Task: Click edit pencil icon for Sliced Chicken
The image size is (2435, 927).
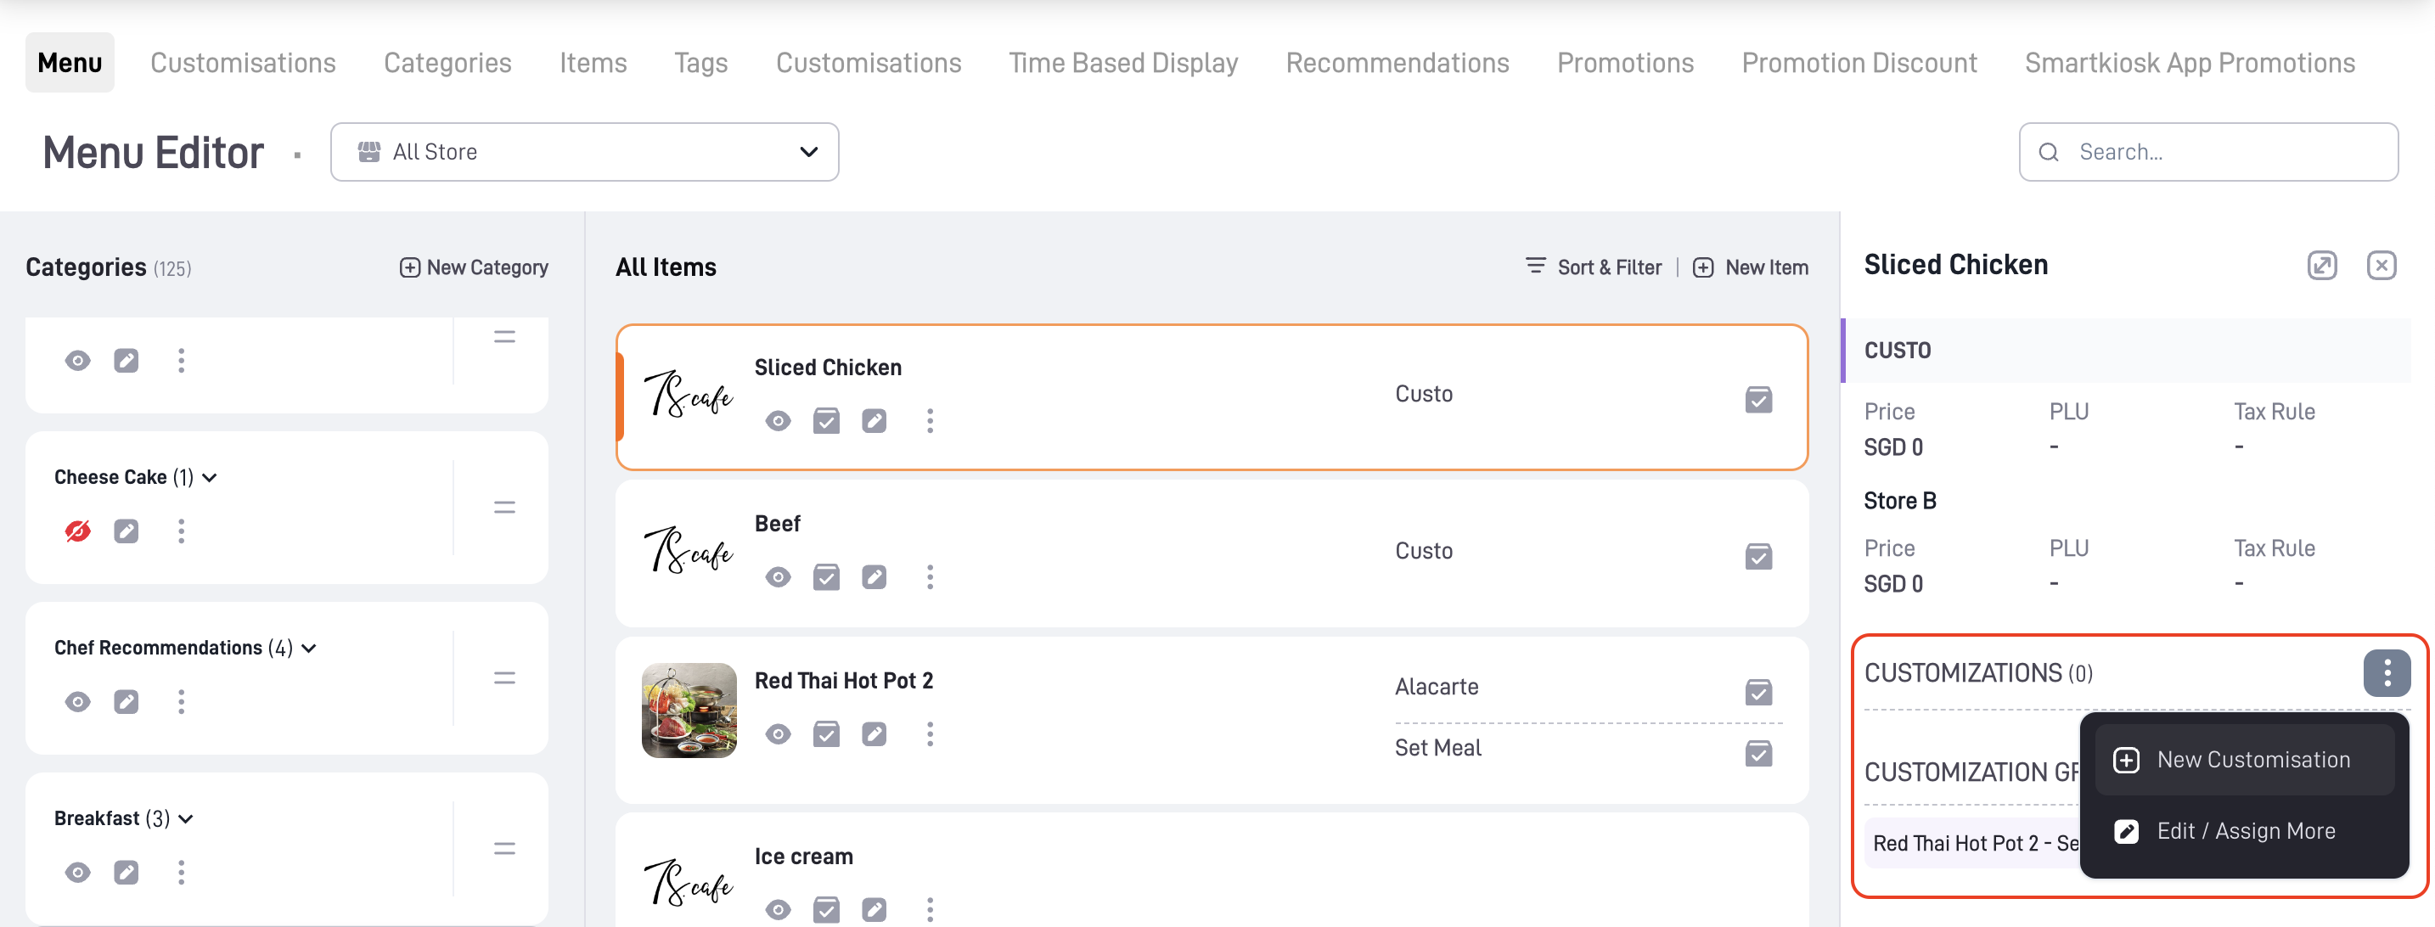Action: [874, 420]
